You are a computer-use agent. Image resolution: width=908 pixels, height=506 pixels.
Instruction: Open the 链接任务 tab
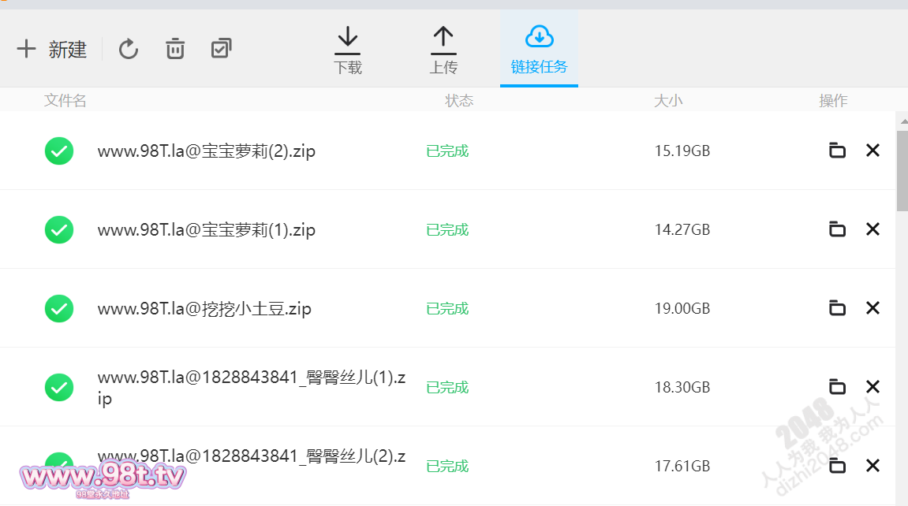point(539,49)
